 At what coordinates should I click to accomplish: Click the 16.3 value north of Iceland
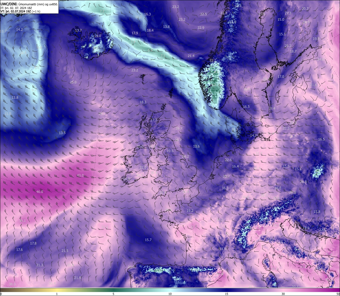coord(147,14)
